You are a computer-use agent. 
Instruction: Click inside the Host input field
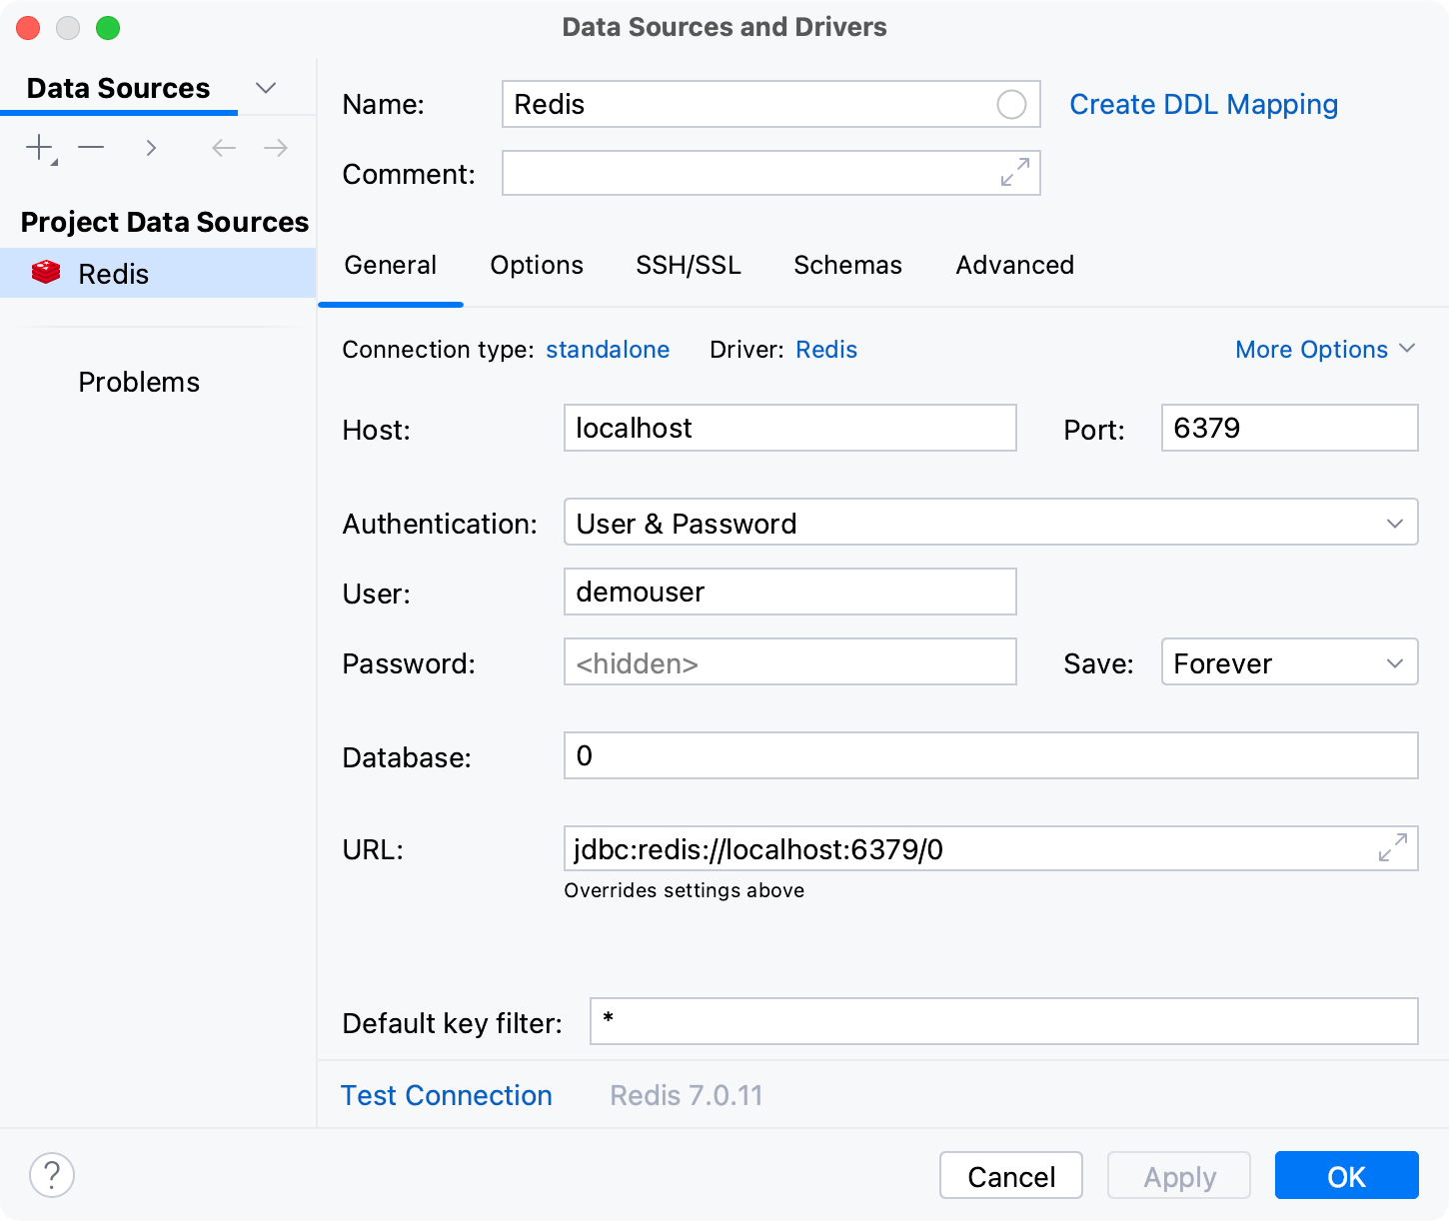coord(788,428)
